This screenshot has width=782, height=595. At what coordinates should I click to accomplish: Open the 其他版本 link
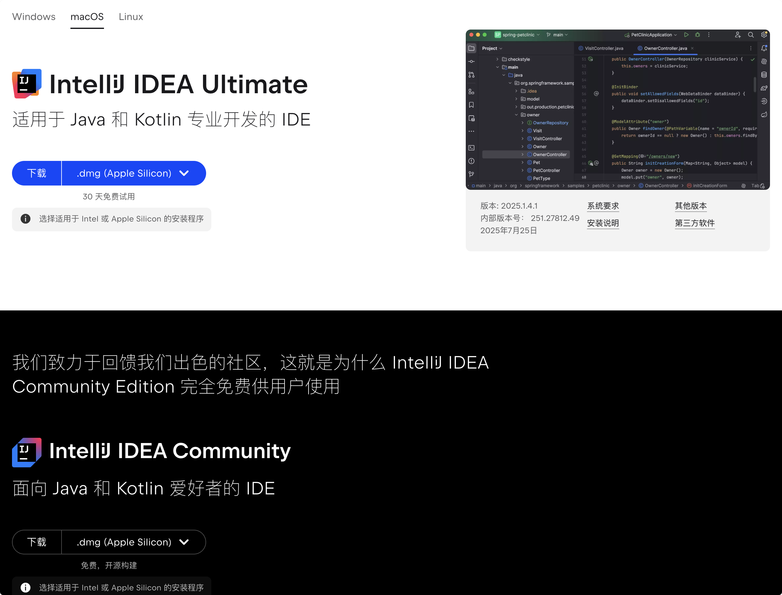(x=690, y=206)
